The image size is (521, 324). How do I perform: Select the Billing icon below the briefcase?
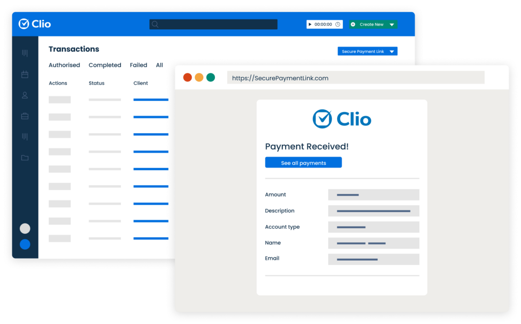(x=25, y=136)
